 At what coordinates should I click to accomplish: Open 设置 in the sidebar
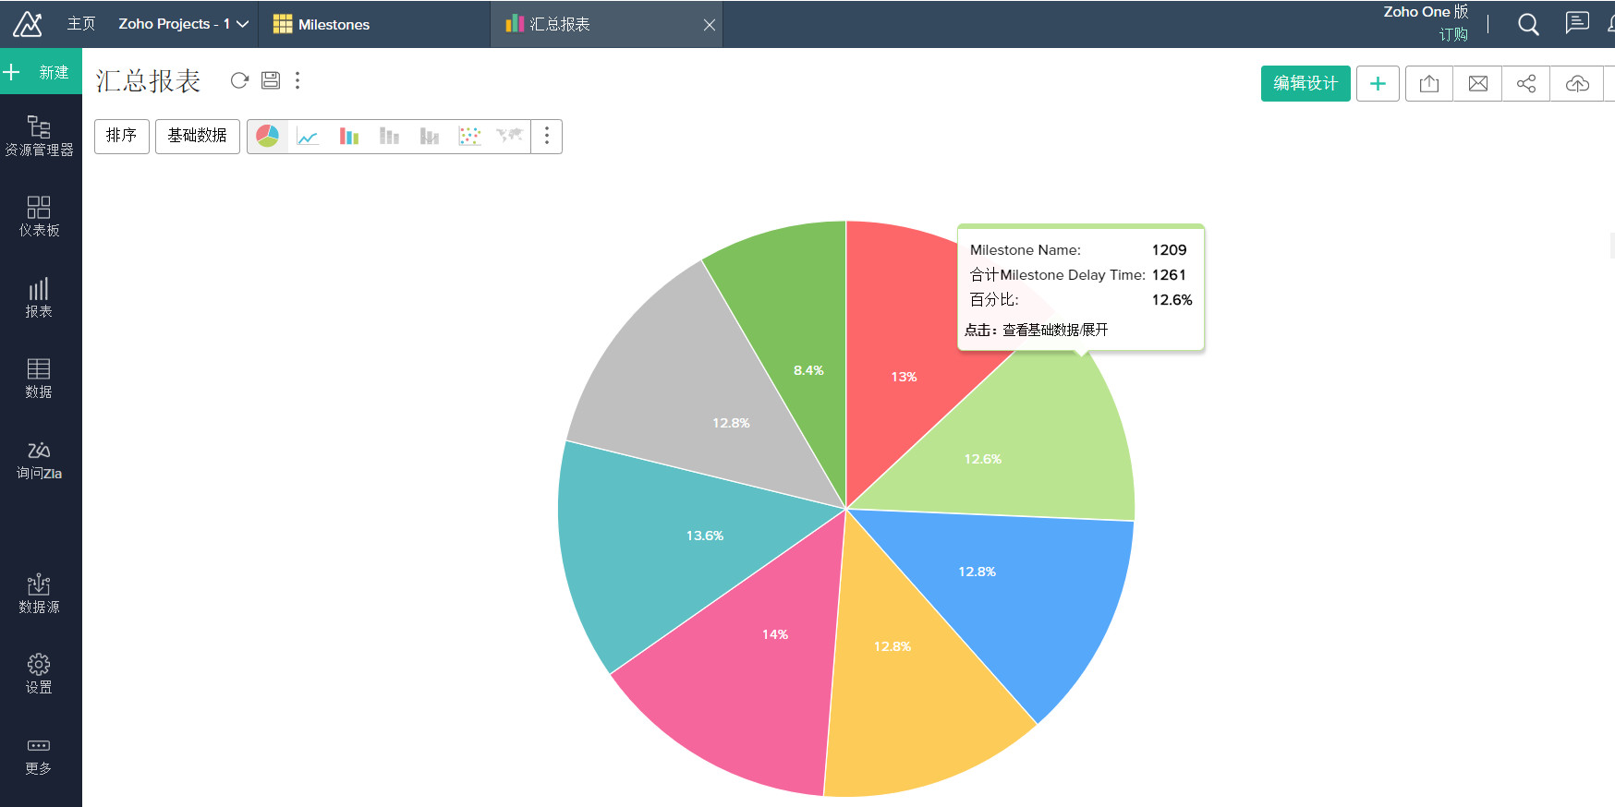(x=39, y=674)
